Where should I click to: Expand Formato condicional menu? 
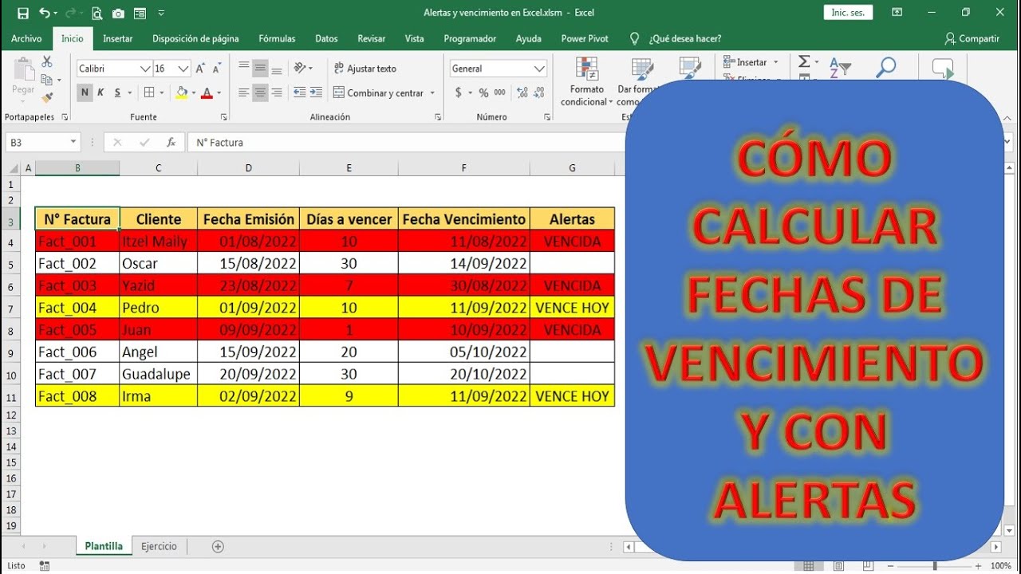587,82
